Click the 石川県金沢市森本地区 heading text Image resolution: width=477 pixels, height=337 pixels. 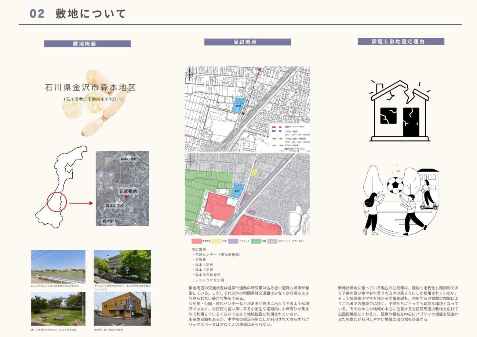pos(91,88)
